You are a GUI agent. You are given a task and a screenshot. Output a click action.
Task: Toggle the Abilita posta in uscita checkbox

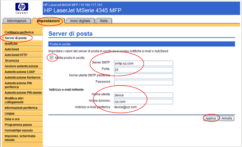coord(52,58)
